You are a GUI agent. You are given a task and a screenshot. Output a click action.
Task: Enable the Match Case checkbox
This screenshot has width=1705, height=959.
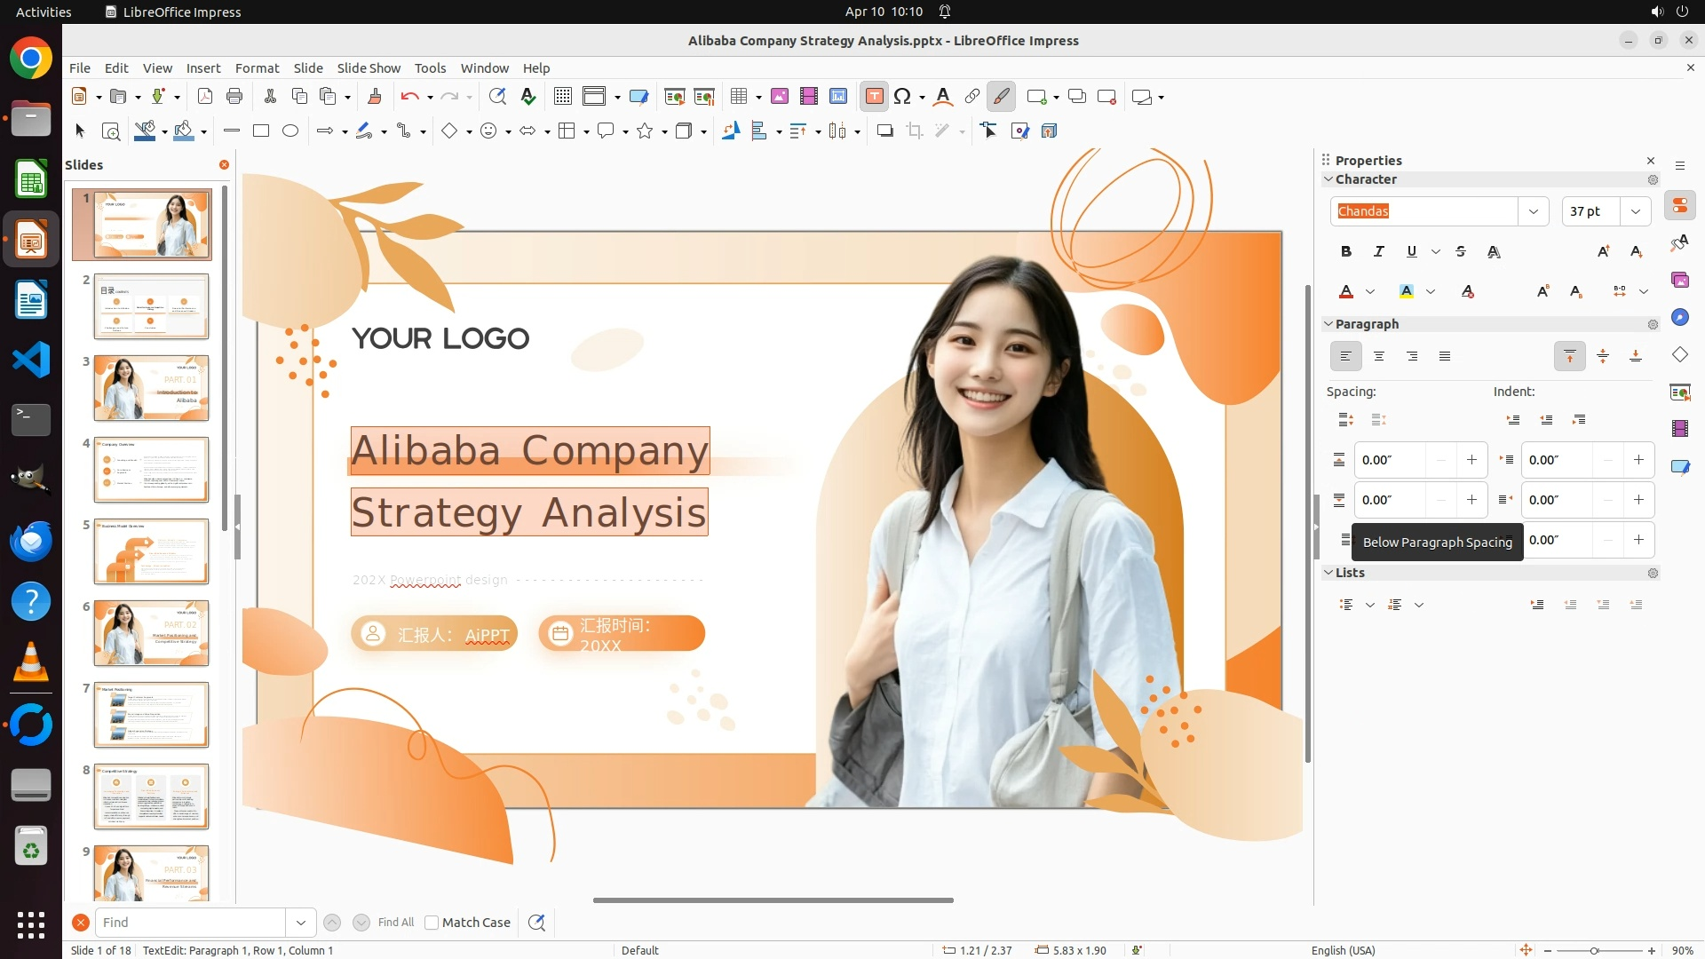click(432, 923)
